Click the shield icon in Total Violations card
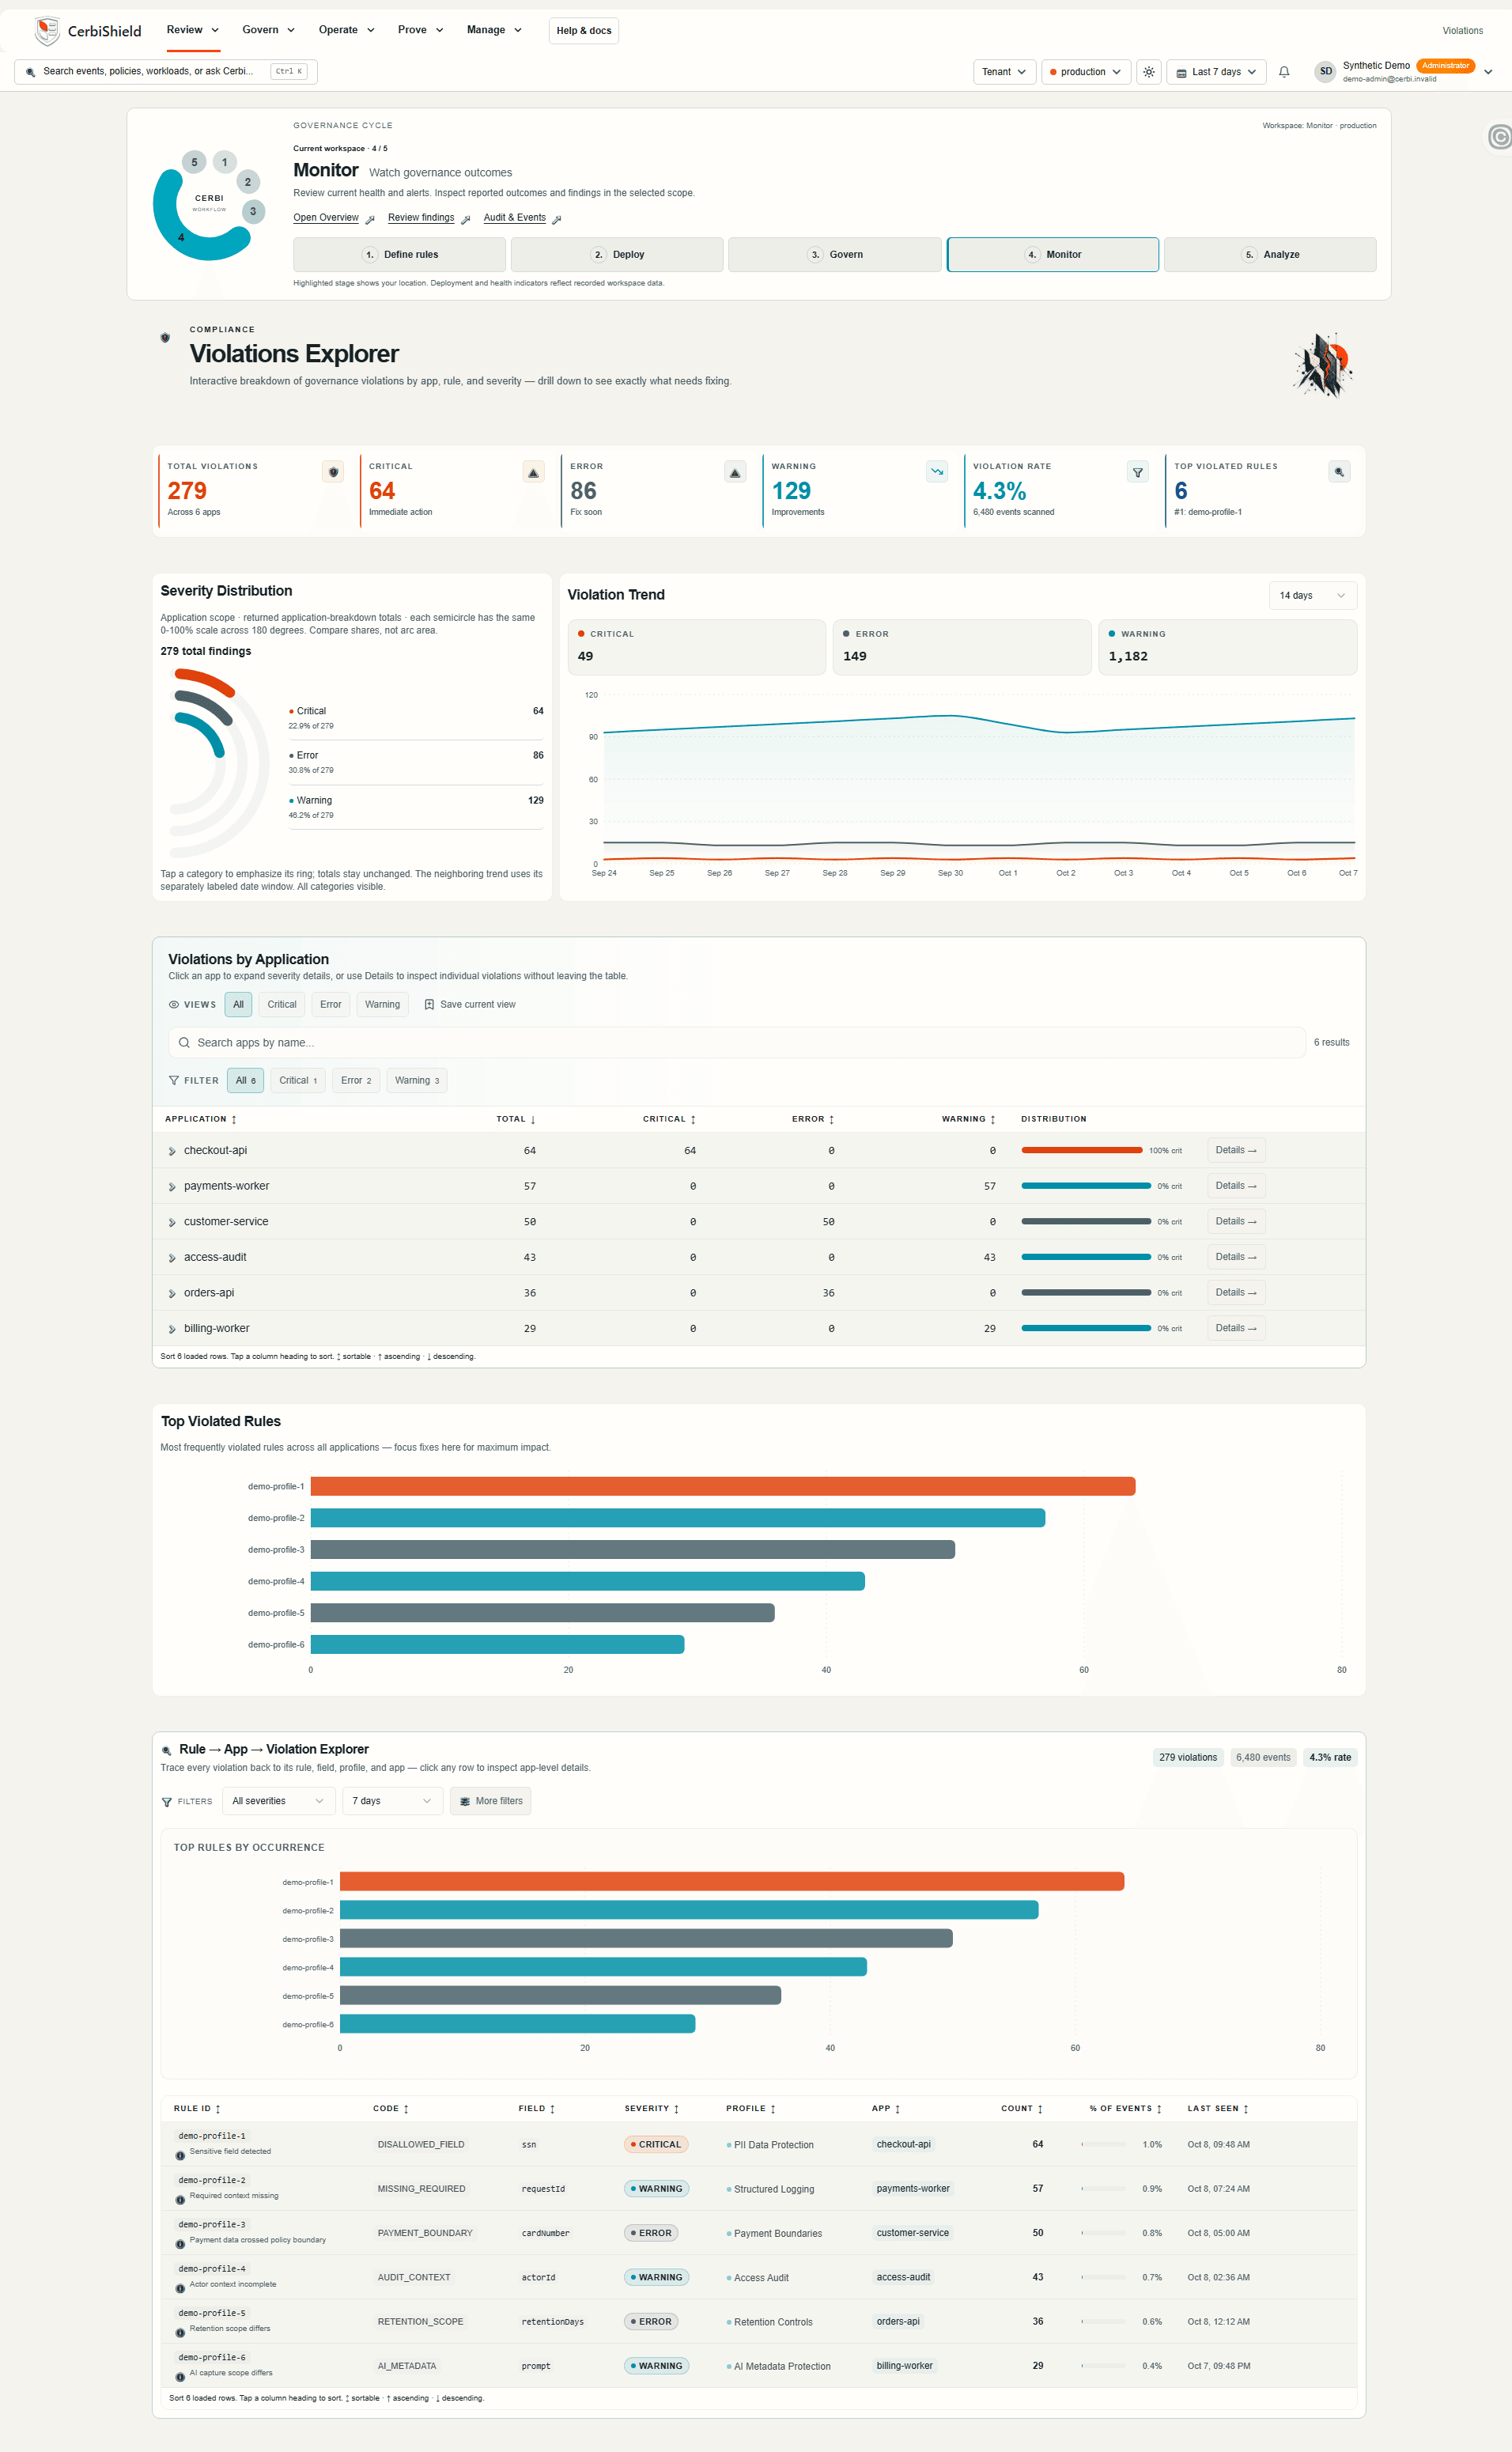 (333, 472)
